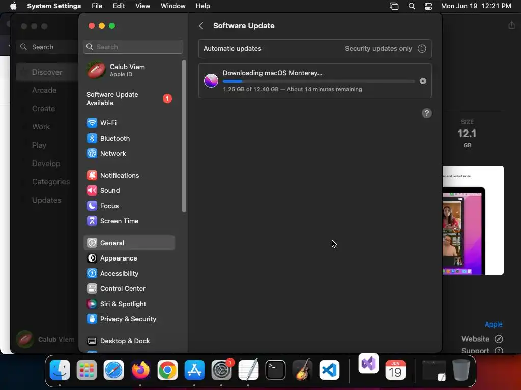Open Visual Studio from the Dock
Viewport: 521px width, 390px height.
tap(368, 364)
